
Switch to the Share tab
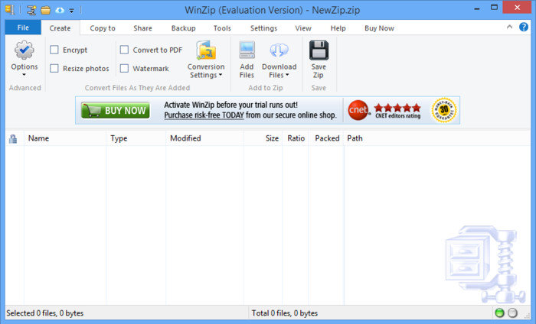(143, 28)
